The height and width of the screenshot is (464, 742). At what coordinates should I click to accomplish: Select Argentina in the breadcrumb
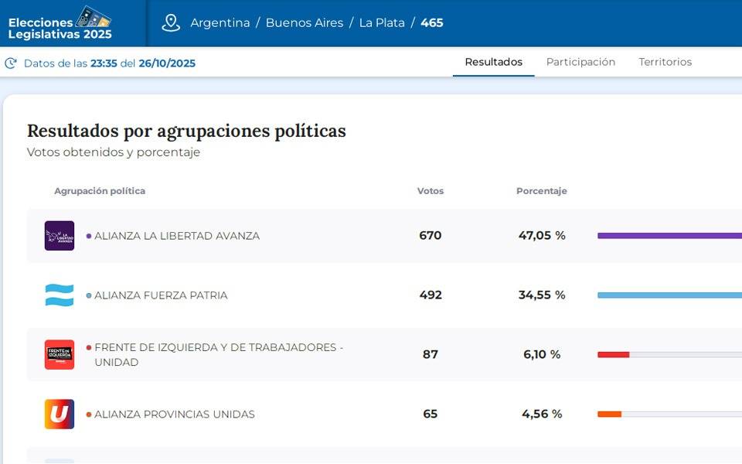pyautogui.click(x=220, y=23)
